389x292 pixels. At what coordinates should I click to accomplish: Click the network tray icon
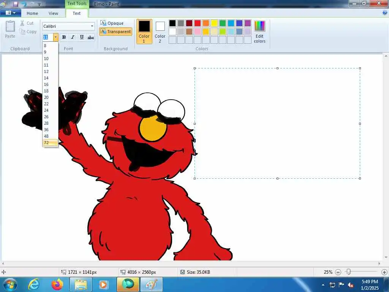coord(332,285)
